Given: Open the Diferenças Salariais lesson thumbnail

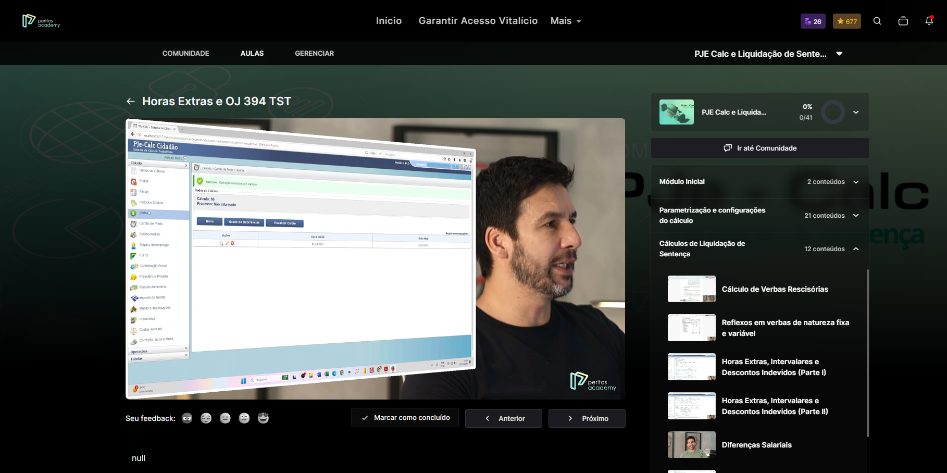Looking at the screenshot, I should point(691,445).
